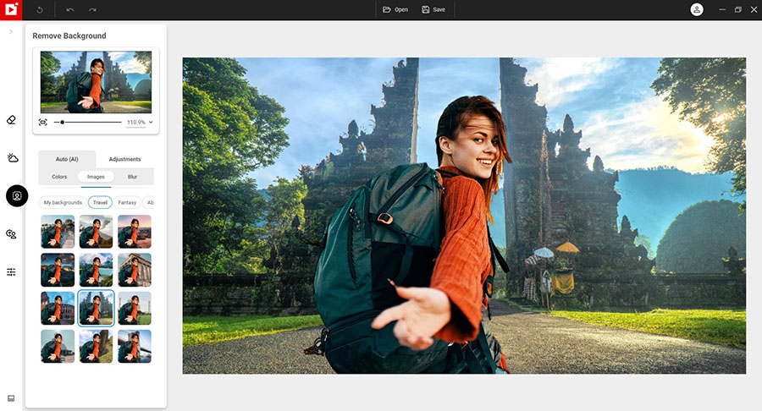
Task: Click the Remove Background portrait icon
Action: click(16, 196)
